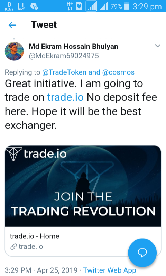This screenshot has height=276, width=166.
Task: Tap the blue reply bubble button
Action: 142,253
